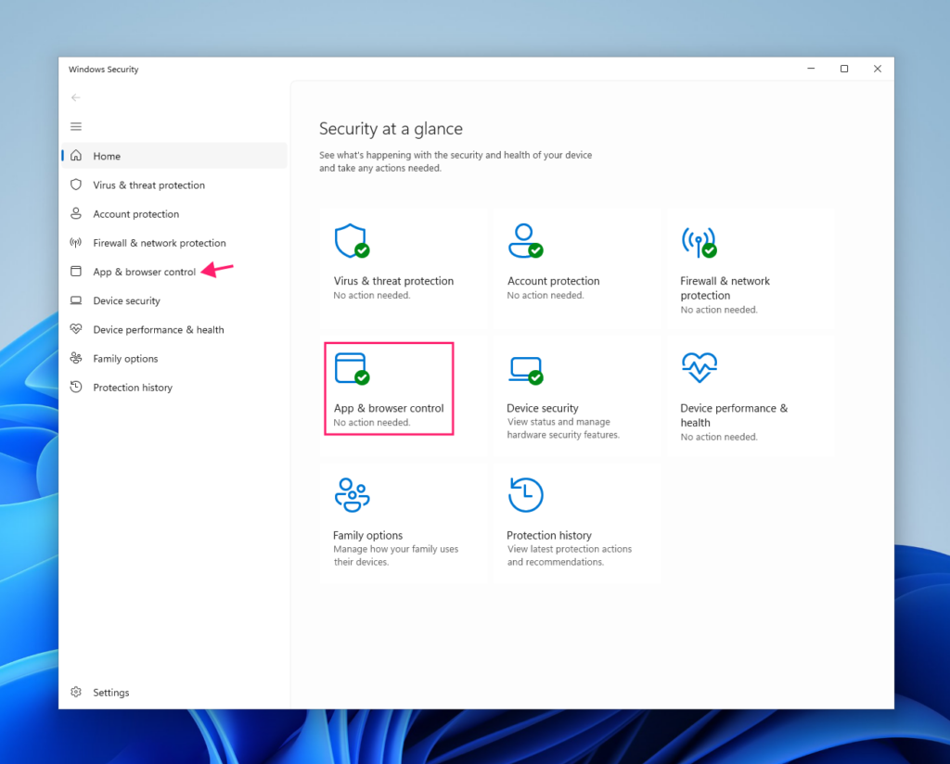950x764 pixels.
Task: Click the people icon on the Family options tile
Action: tap(352, 494)
